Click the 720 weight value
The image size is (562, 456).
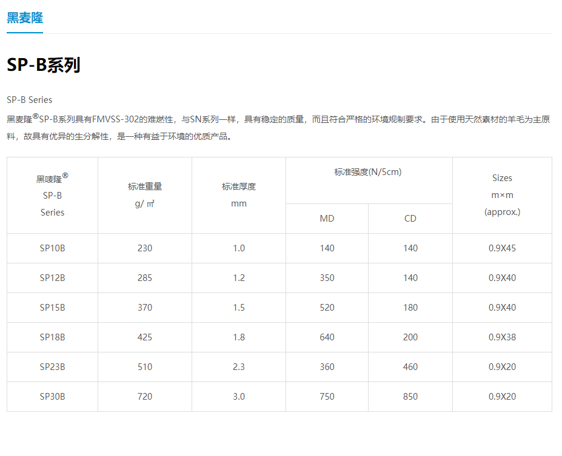coord(145,397)
